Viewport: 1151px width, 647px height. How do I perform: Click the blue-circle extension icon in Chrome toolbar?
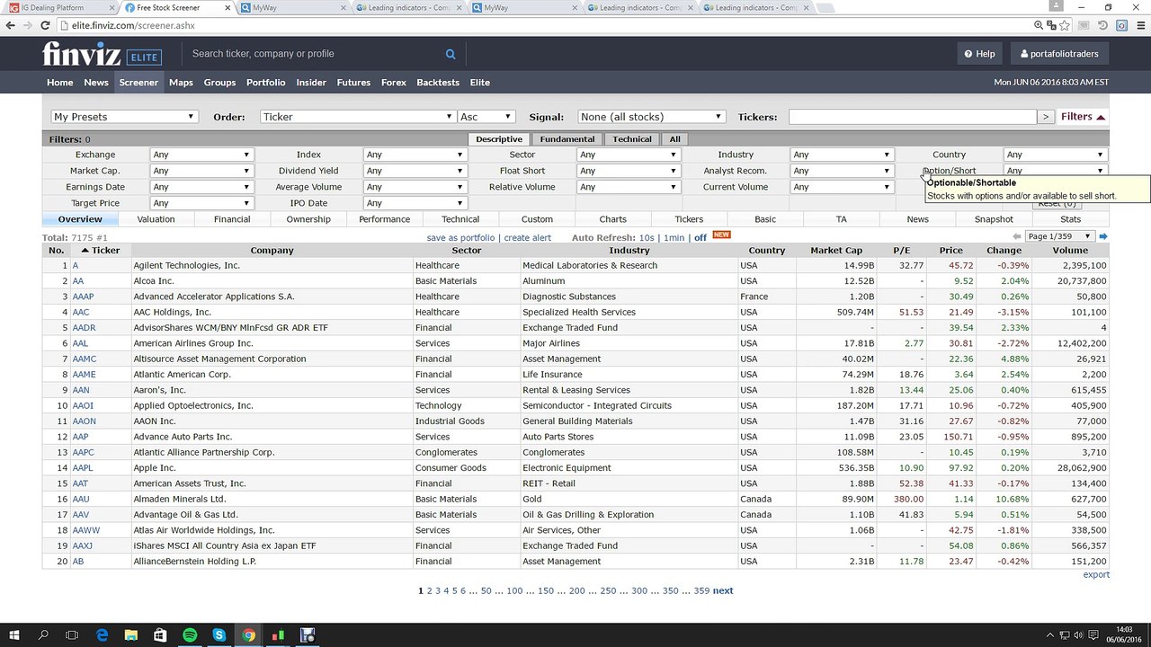1121,26
